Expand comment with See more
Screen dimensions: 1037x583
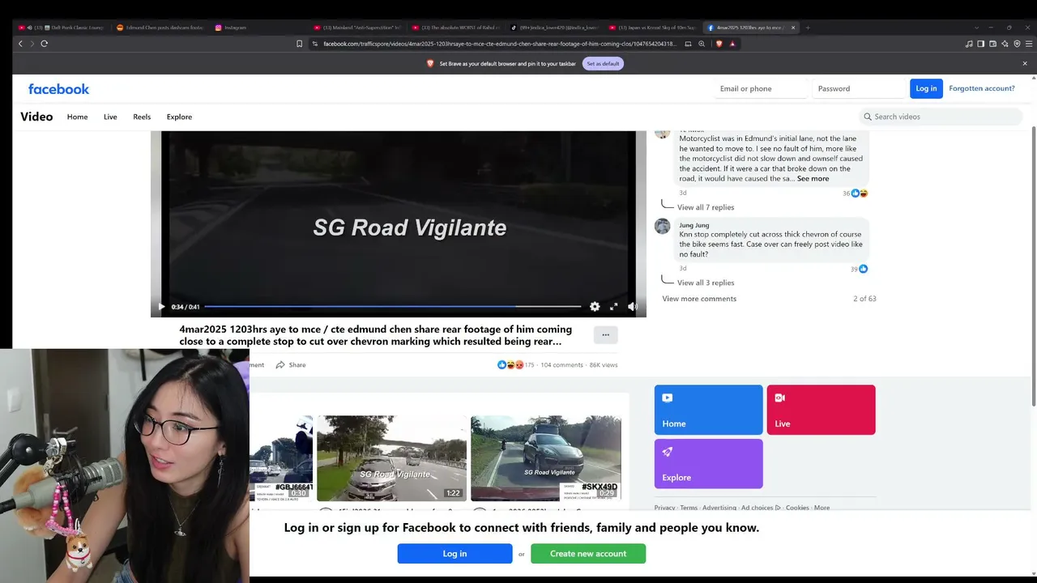(x=813, y=179)
